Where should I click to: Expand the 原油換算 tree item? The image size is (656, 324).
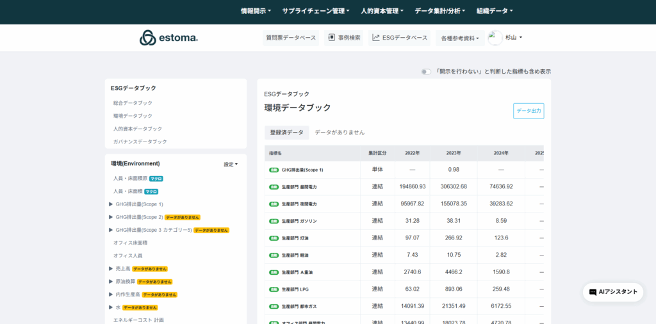111,282
